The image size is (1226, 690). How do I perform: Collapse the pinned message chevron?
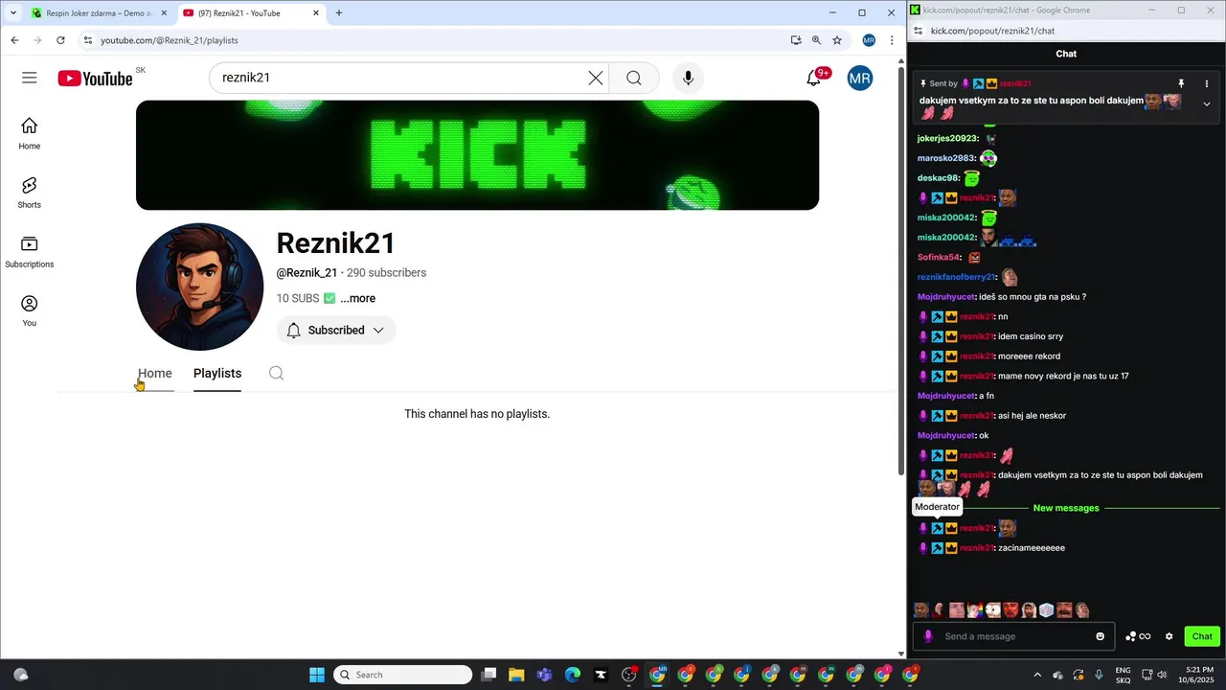[1207, 103]
